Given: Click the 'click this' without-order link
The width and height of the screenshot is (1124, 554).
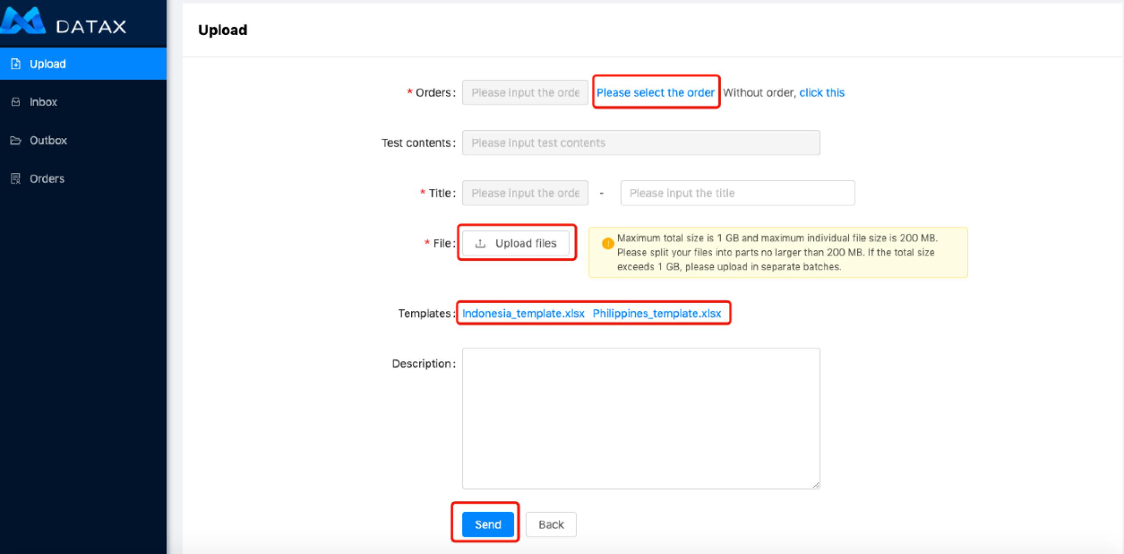Looking at the screenshot, I should pyautogui.click(x=821, y=93).
